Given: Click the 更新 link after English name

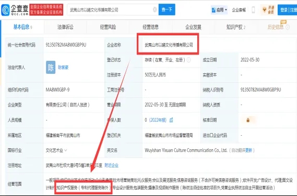Looking at the screenshot, I should (248, 150).
